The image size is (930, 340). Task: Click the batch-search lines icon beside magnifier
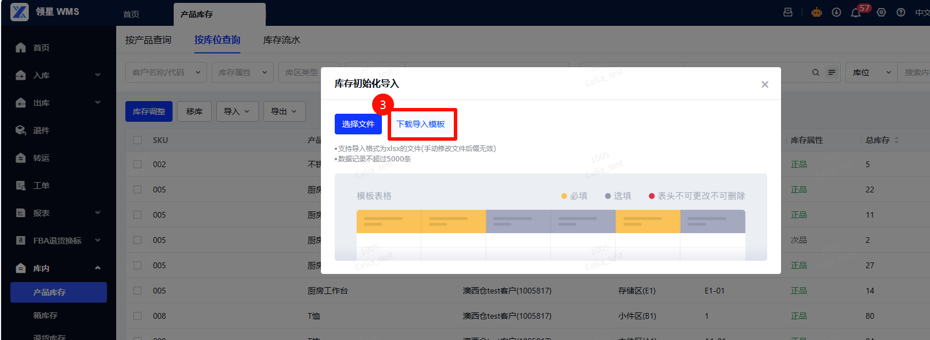pyautogui.click(x=832, y=72)
